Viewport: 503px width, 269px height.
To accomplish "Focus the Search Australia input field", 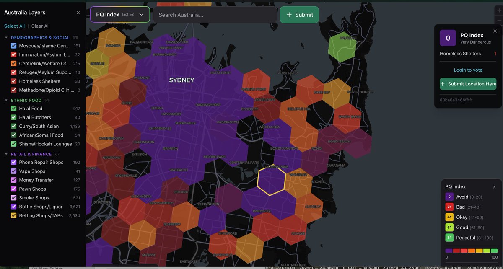I will 215,15.
